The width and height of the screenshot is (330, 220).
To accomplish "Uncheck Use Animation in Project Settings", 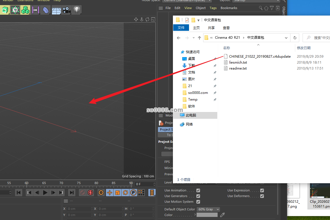I will coord(198,190).
